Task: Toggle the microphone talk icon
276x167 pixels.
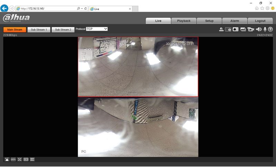Action: (265, 29)
